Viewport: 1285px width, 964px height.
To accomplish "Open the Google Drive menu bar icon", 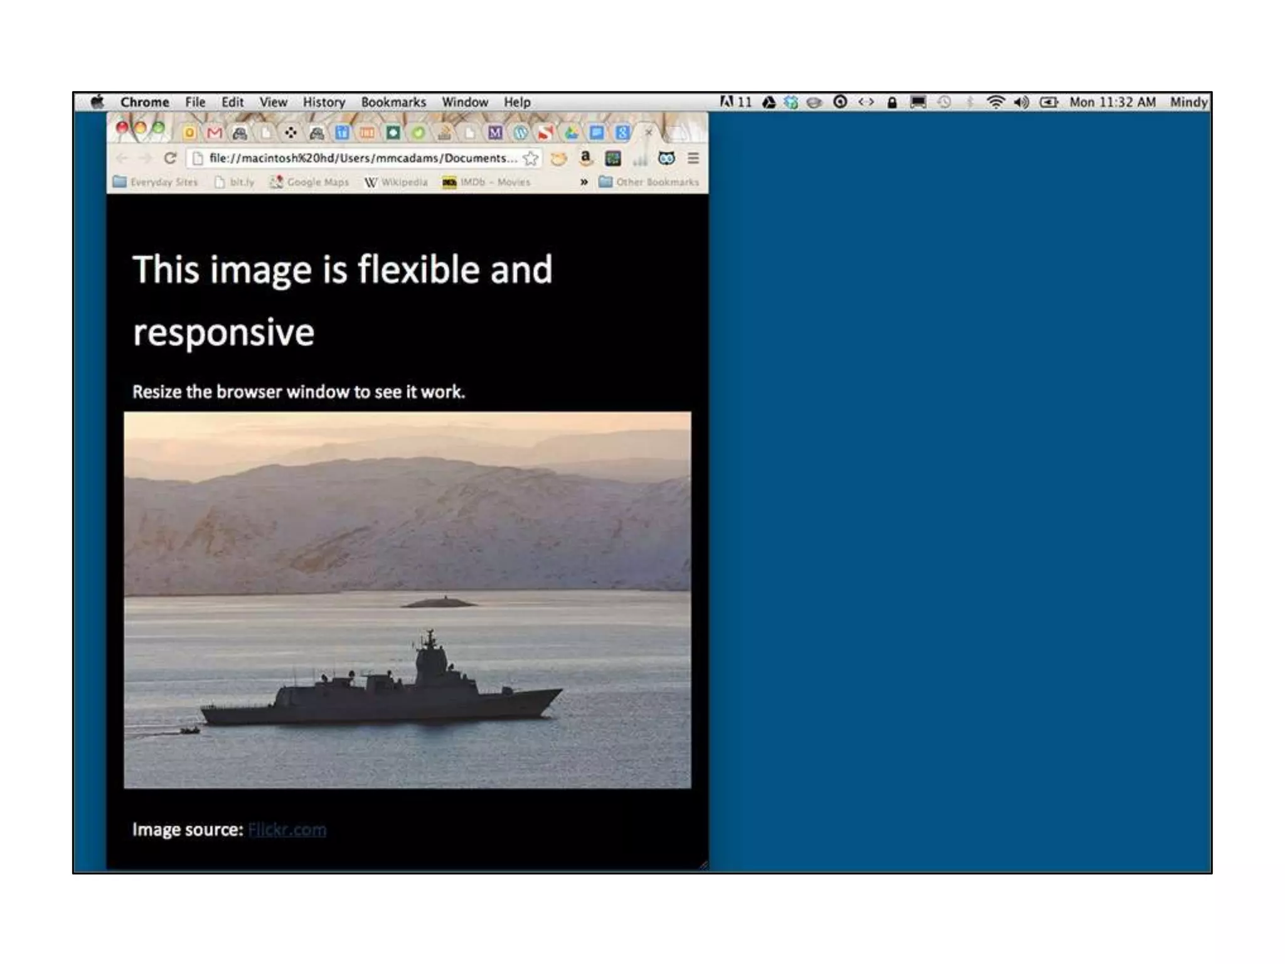I will point(769,102).
